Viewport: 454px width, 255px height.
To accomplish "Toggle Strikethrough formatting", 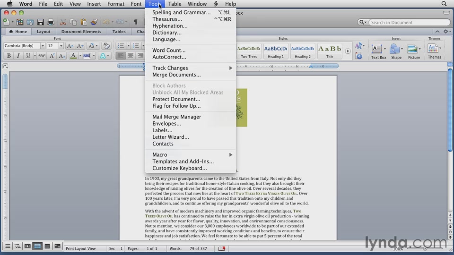I will point(42,56).
